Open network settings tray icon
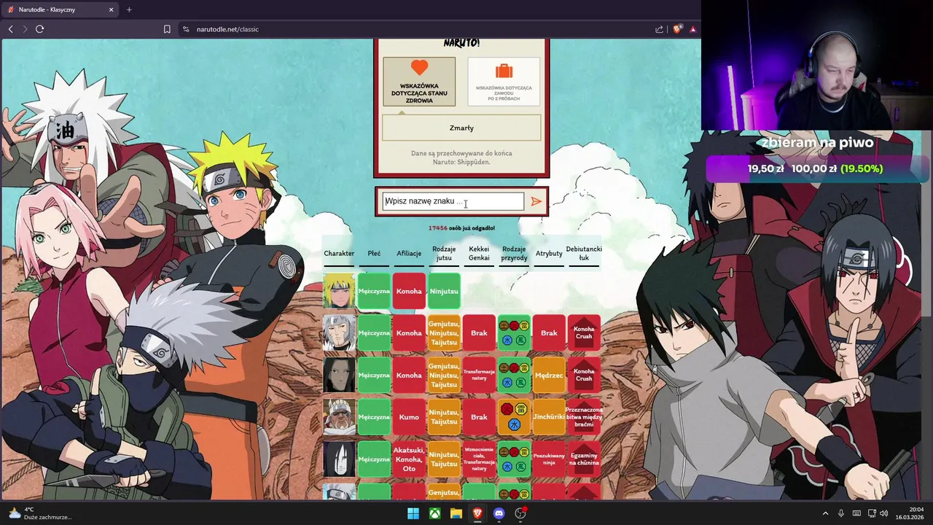Viewport: 933px width, 525px height. [x=873, y=513]
